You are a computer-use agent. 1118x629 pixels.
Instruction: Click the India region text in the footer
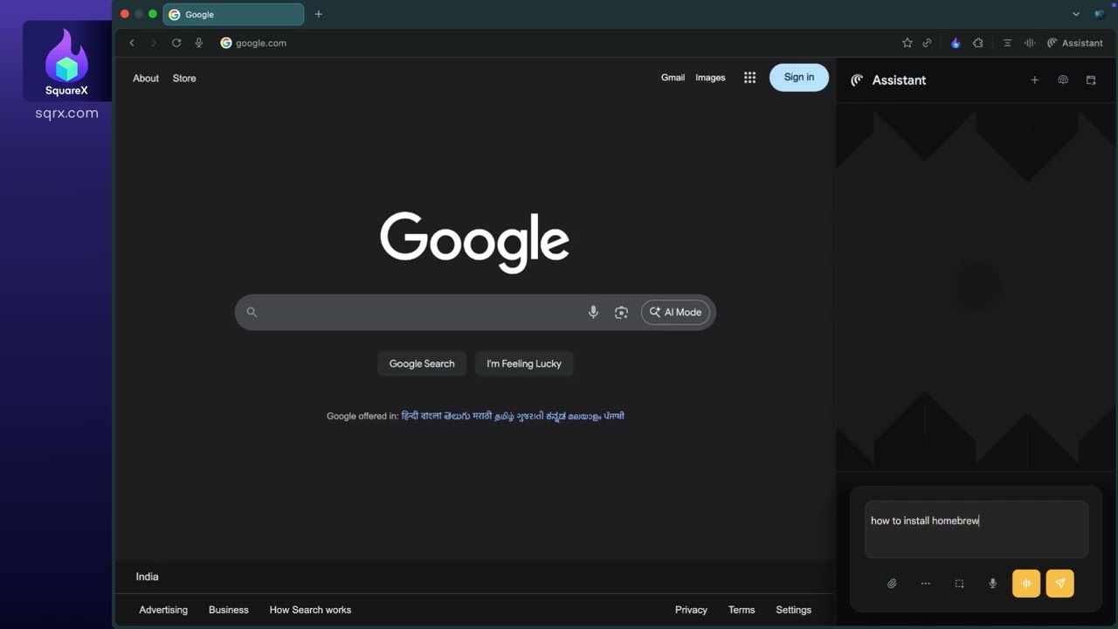click(147, 577)
